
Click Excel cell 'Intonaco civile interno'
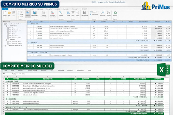[47, 95]
